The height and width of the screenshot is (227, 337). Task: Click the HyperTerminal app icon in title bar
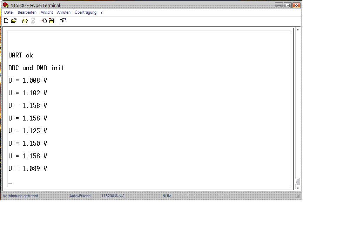point(6,5)
